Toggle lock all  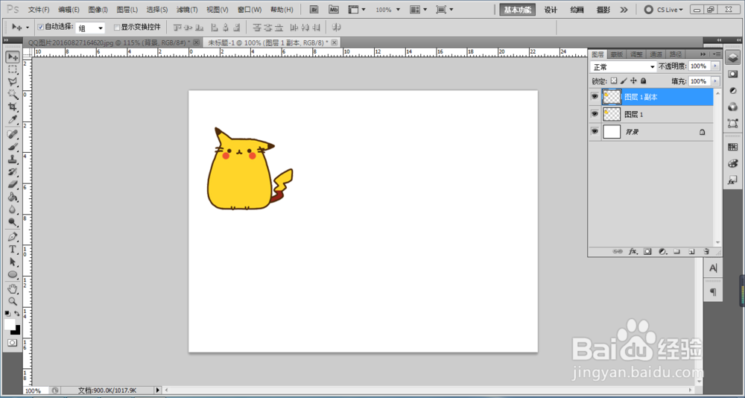pos(644,80)
